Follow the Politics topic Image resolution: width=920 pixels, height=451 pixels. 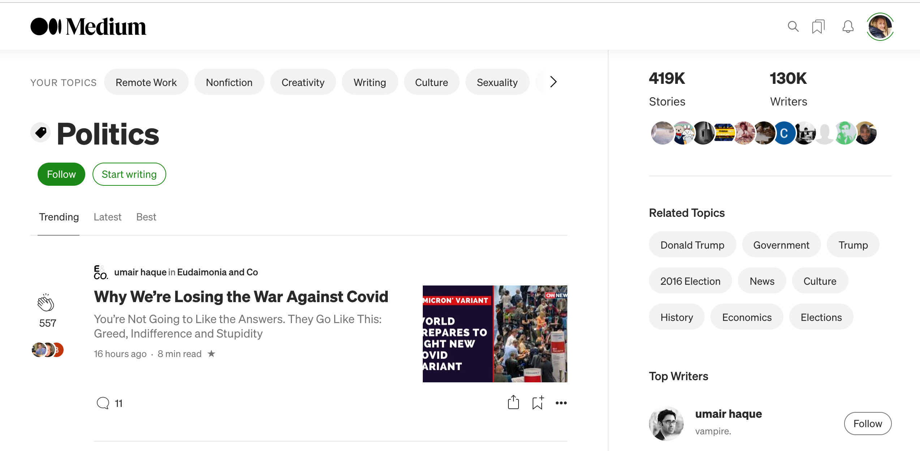pos(61,174)
